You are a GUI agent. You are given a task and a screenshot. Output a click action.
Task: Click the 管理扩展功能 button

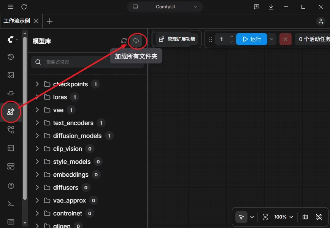point(176,39)
